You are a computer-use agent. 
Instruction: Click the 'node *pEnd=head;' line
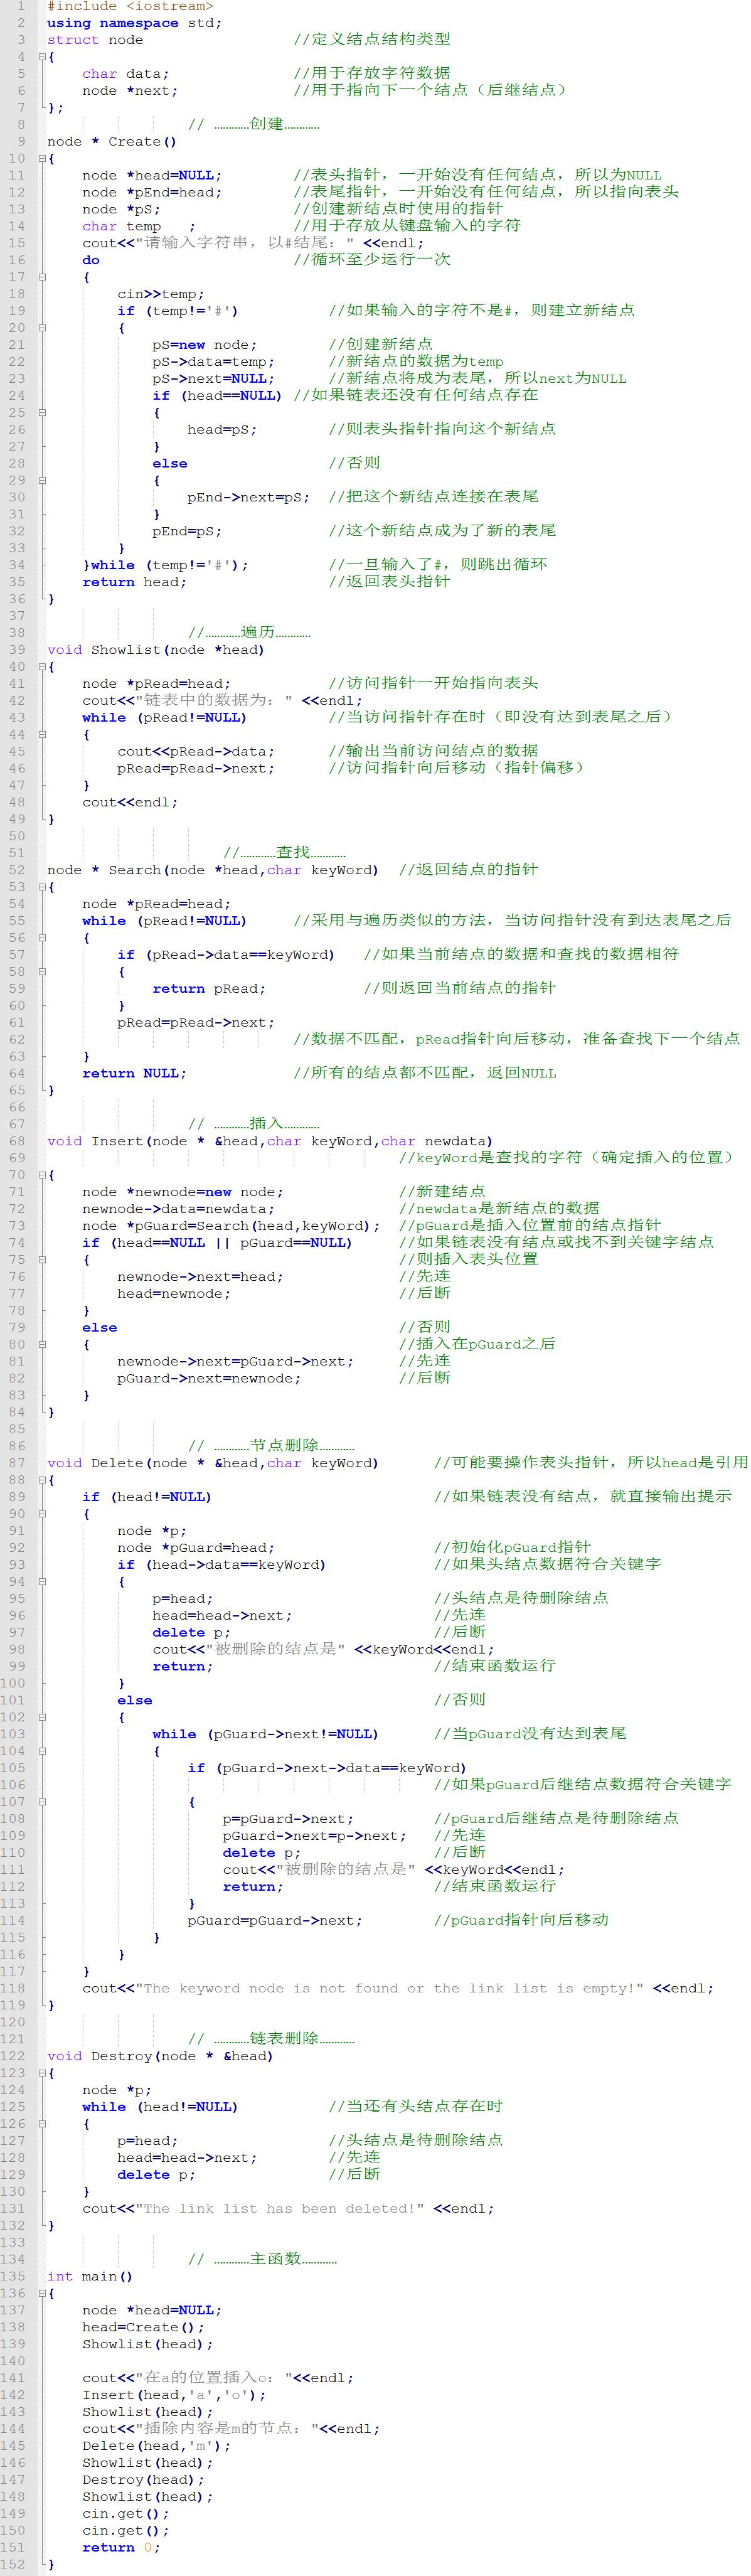click(x=152, y=192)
